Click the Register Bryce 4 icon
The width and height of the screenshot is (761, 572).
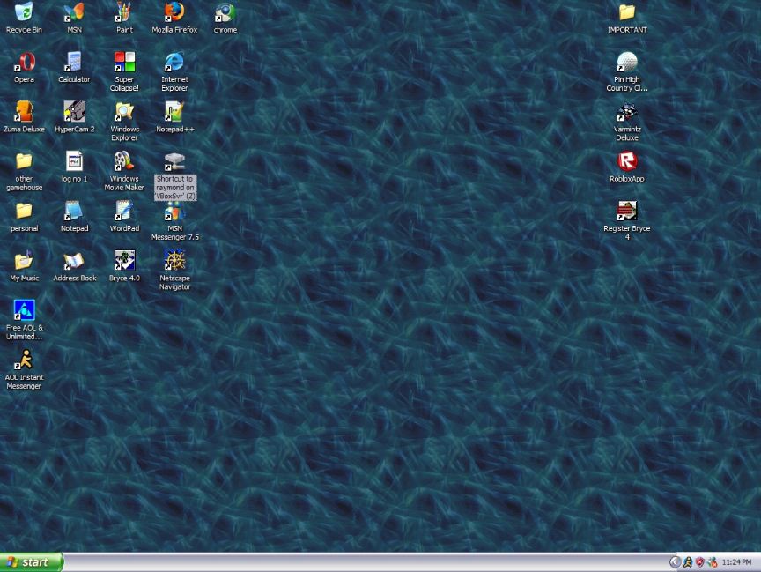click(x=627, y=212)
